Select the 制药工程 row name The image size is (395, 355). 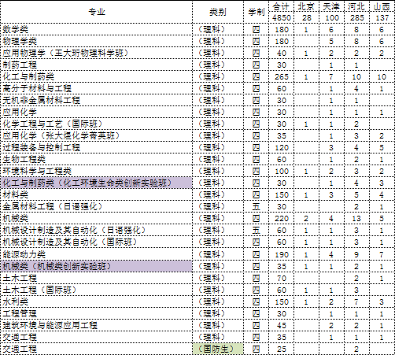pos(97,65)
